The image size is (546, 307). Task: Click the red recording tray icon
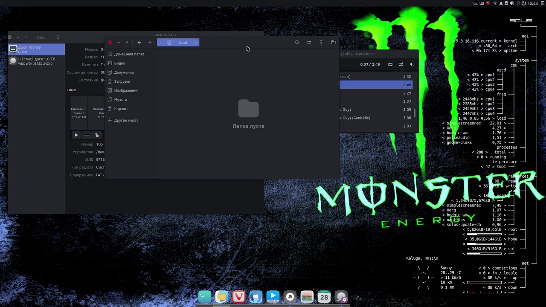[x=488, y=3]
